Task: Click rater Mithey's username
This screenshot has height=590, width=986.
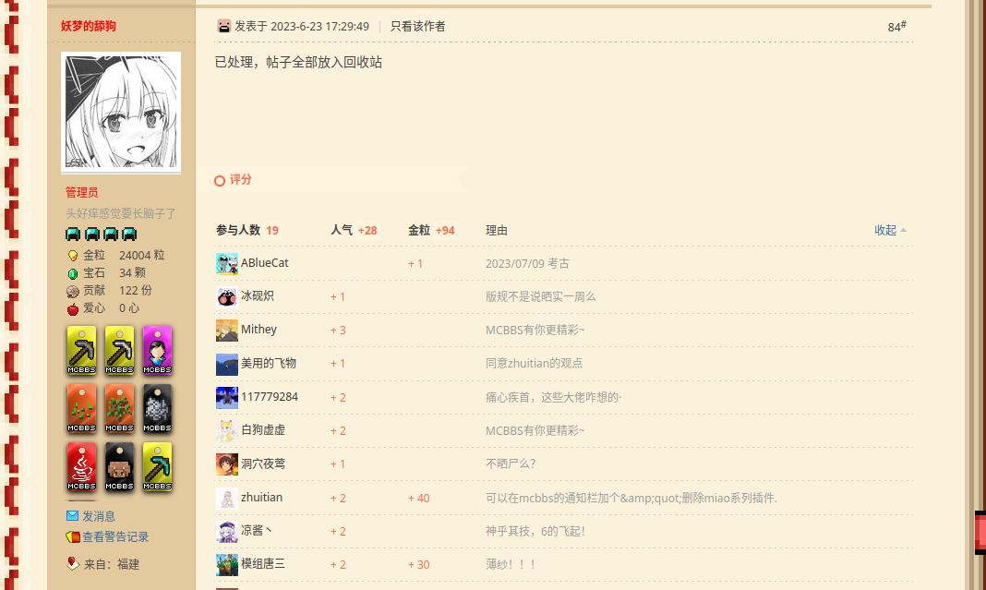Action: [x=259, y=330]
